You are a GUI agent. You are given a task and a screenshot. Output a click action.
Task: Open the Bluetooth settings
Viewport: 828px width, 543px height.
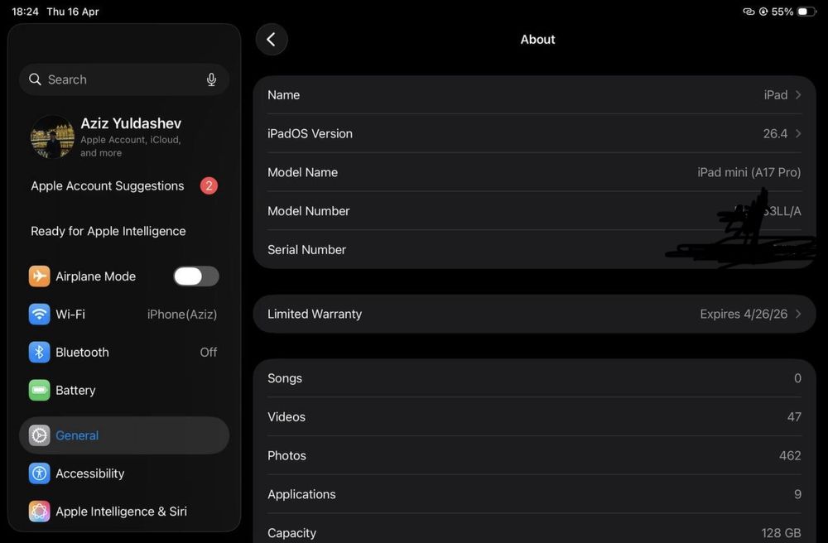[x=123, y=352]
